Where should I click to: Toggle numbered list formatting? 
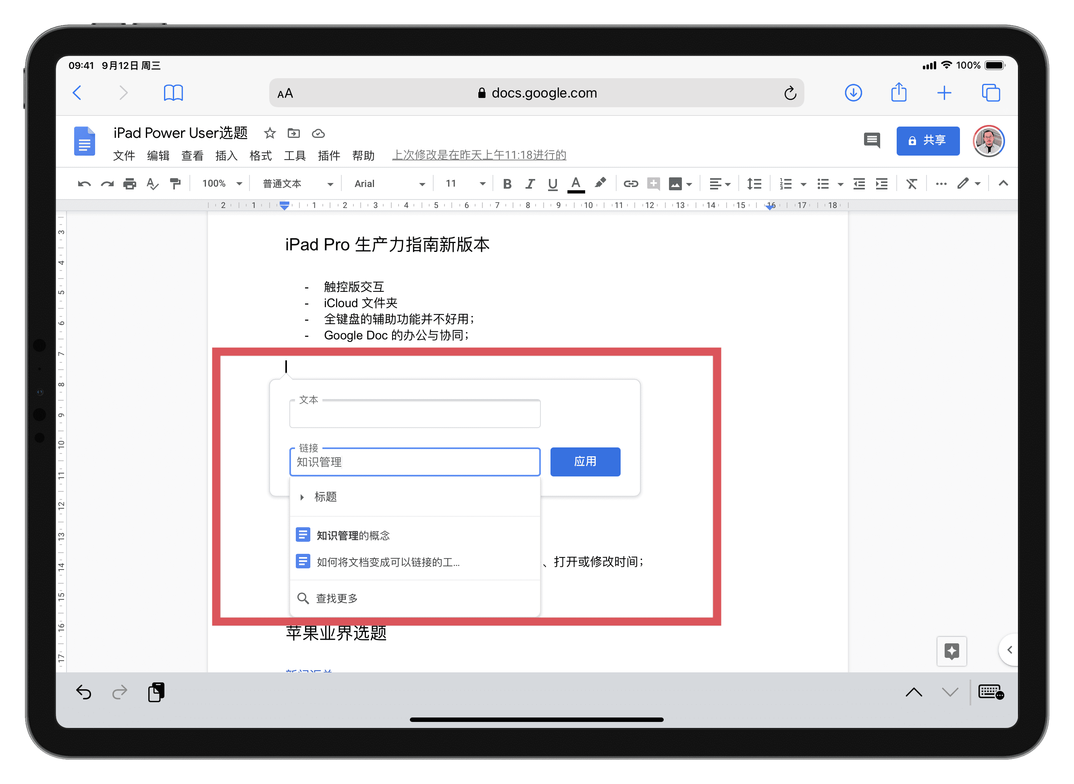tap(785, 184)
